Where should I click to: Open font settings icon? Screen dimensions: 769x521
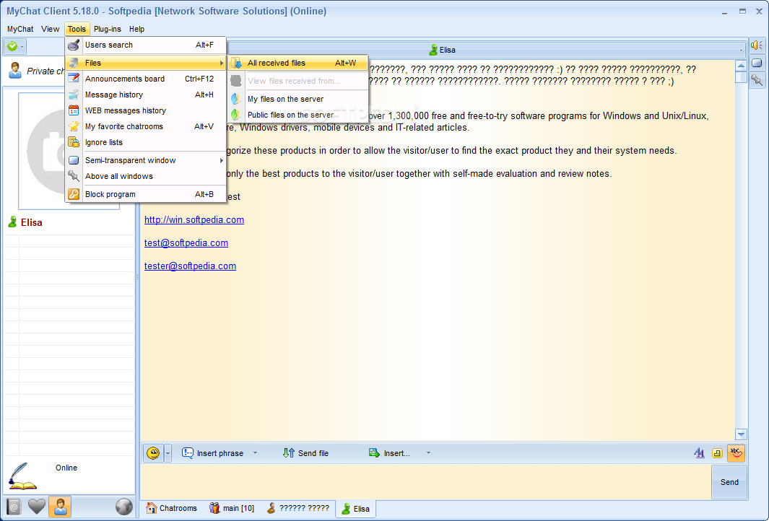(699, 453)
